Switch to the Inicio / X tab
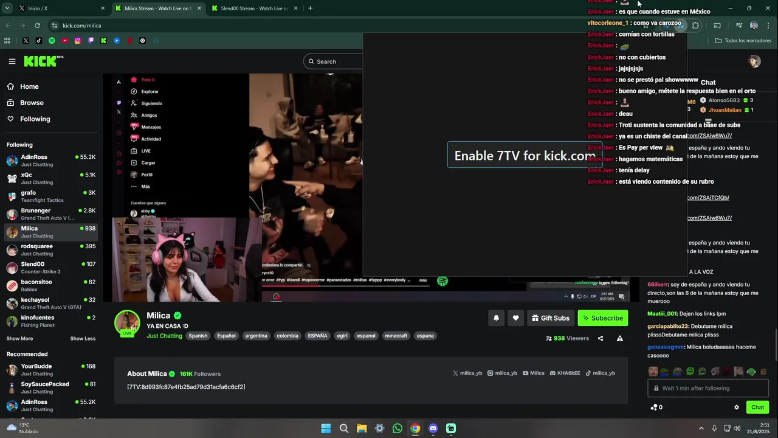778x438 pixels. (x=62, y=9)
